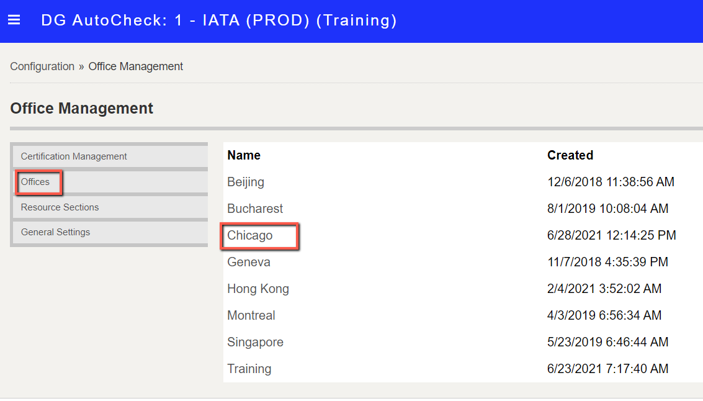The width and height of the screenshot is (703, 401).
Task: Click the DG AutoCheck header title
Action: [x=218, y=20]
